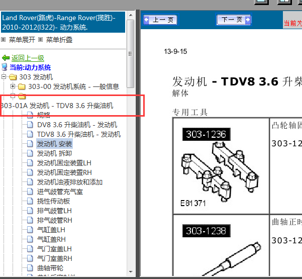Click the 303-00 发动机系统 folder icon
Image resolution: width=302 pixels, height=279 pixels.
22,86
